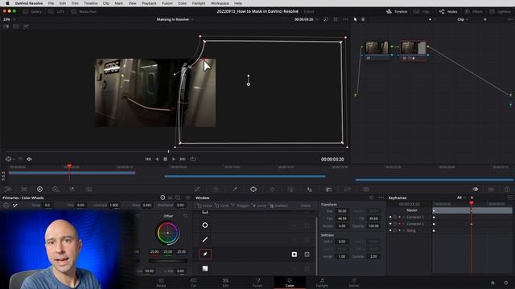This screenshot has height=289, width=515.
Task: Toggle the Media Pool panel
Action: click(84, 11)
